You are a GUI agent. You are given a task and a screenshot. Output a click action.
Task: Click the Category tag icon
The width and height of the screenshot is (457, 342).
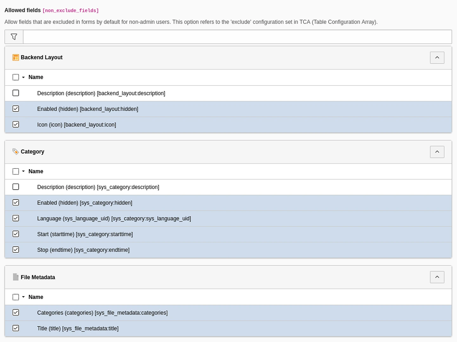point(16,152)
